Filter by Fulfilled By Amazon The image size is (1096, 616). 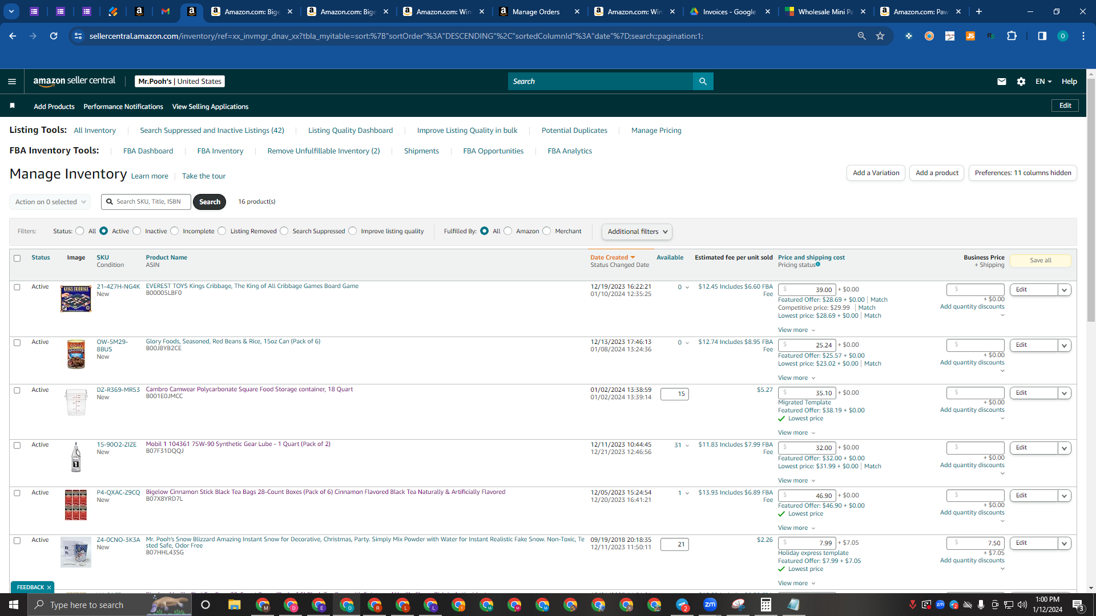[x=508, y=231]
